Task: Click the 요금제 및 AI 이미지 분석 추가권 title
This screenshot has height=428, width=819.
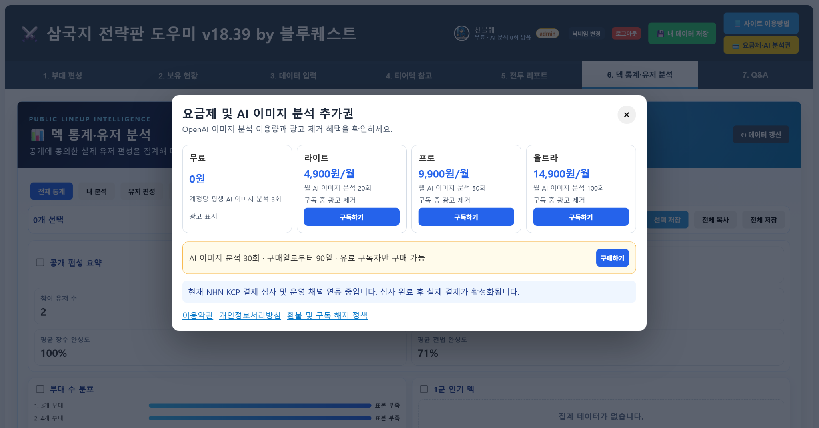Action: (x=268, y=113)
